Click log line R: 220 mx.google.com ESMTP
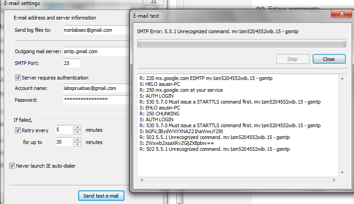 tap(206, 78)
